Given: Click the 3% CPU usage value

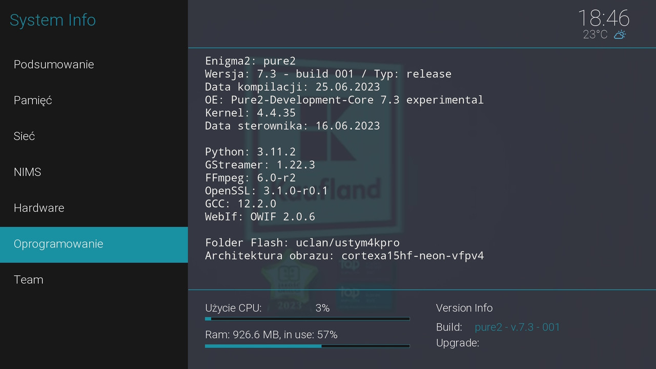Looking at the screenshot, I should pos(322,308).
